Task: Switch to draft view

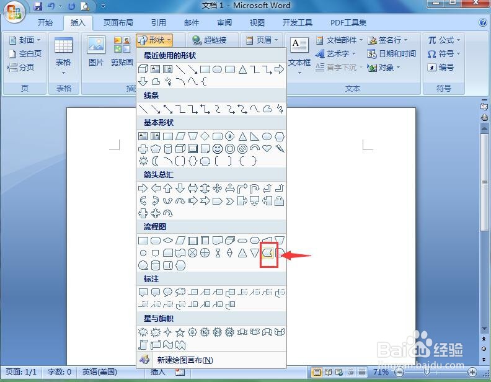Action: tap(362, 372)
